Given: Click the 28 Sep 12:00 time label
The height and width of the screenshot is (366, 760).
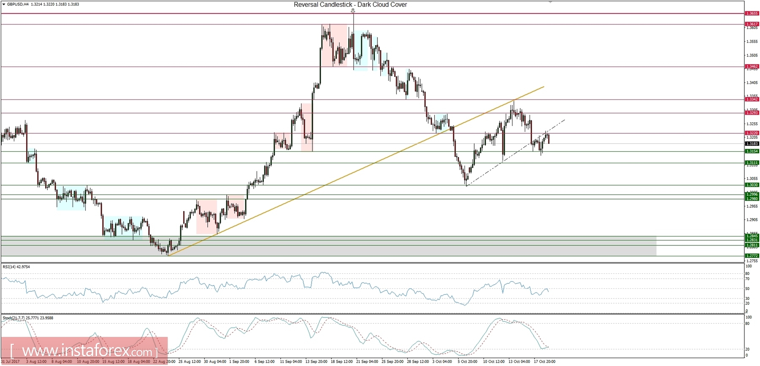Looking at the screenshot, I should pos(418,362).
